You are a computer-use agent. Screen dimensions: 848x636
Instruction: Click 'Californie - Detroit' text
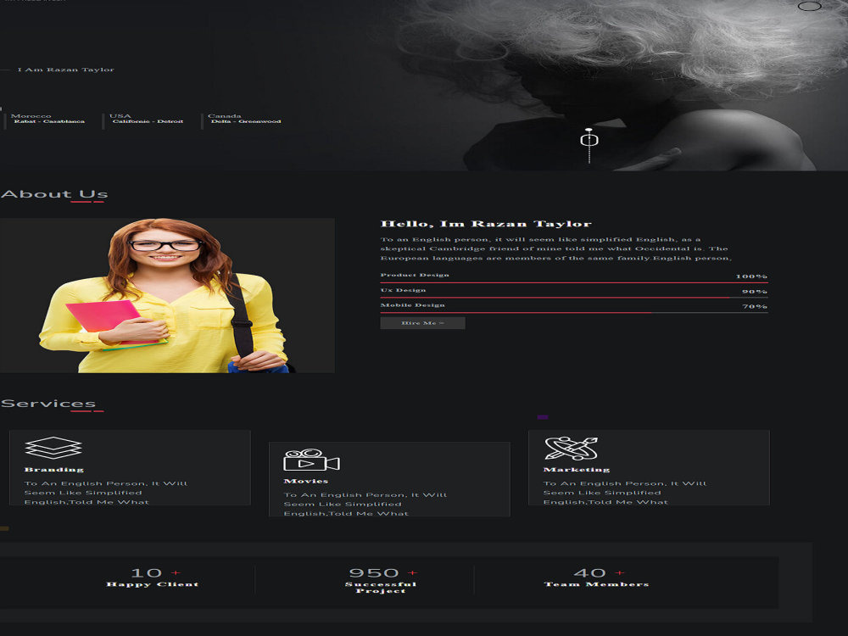coord(148,121)
